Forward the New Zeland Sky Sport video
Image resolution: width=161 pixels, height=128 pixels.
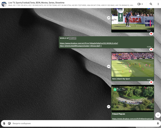(x=108, y=67)
